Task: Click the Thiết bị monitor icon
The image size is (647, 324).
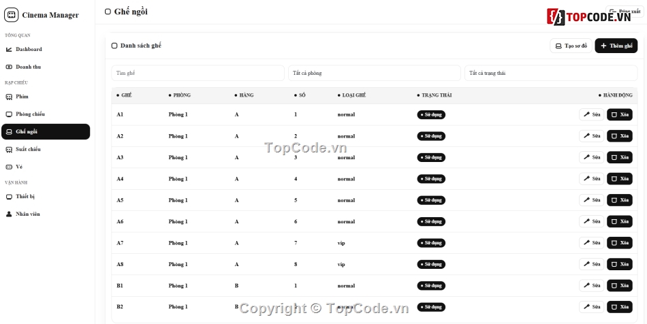Action: point(9,197)
